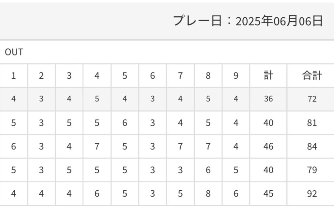Click the hole 9 column header

coord(236,76)
